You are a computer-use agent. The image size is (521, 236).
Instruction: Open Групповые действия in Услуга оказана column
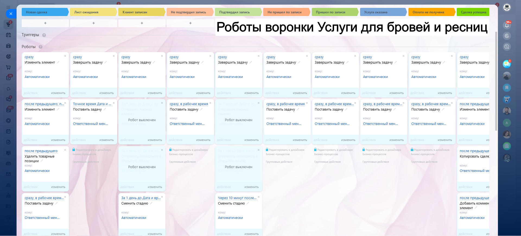(376, 162)
